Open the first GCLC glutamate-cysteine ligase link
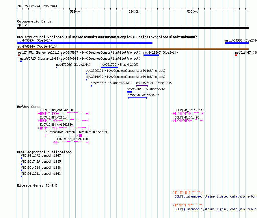The width and height of the screenshot is (257, 218). [x=216, y=196]
